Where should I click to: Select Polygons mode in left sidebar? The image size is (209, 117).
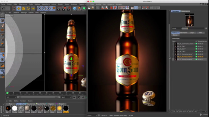2,44
